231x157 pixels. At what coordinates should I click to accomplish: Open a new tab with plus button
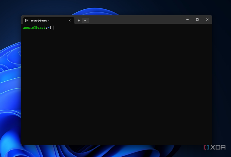tap(79, 20)
